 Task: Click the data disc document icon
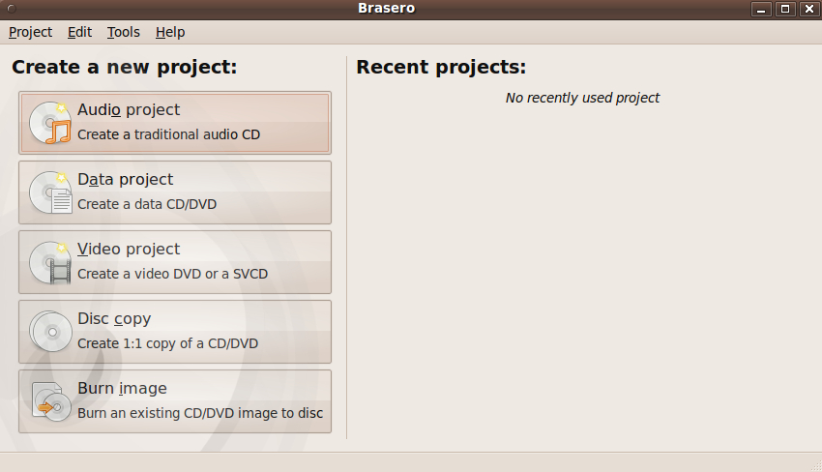pos(50,193)
